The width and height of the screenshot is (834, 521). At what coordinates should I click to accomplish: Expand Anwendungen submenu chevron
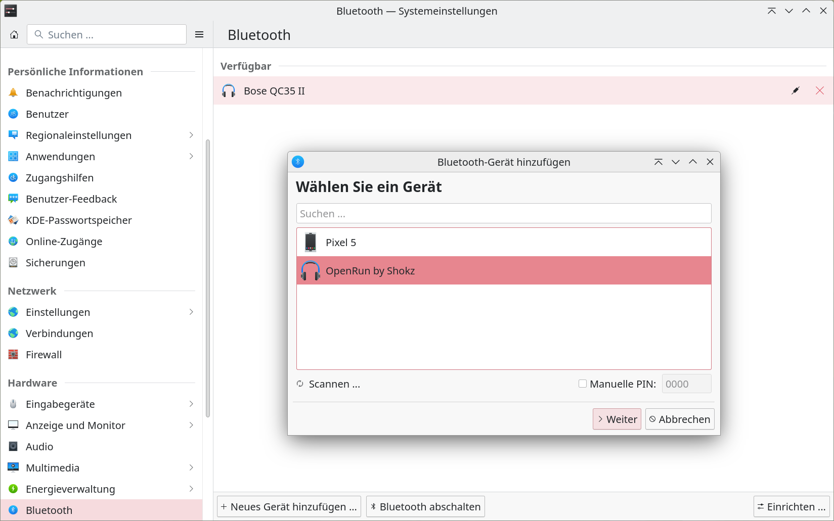pyautogui.click(x=191, y=156)
